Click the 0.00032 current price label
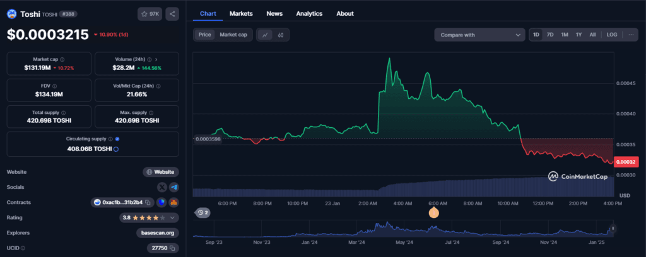The height and width of the screenshot is (257, 646). point(625,162)
